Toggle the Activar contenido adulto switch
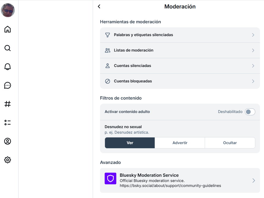Viewport: 264px width, 198px height. coord(250,112)
